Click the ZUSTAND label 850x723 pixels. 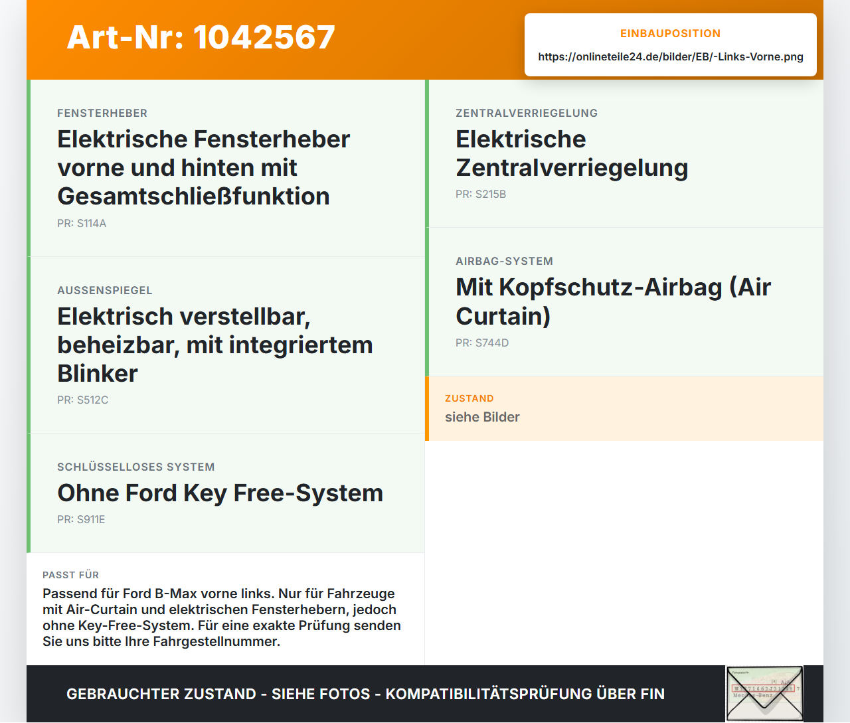469,398
